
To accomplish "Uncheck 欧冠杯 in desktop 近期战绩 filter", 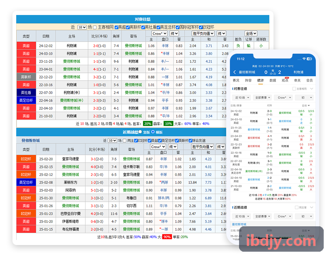I will (136, 141).
